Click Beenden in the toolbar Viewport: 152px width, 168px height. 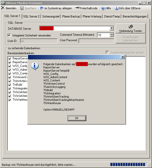pos(11,8)
